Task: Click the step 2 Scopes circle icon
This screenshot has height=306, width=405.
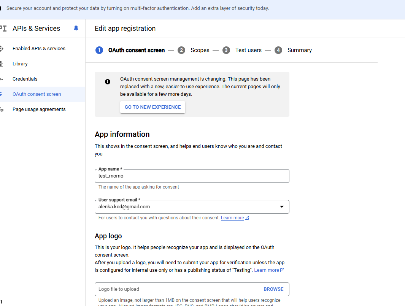Action: (x=181, y=50)
